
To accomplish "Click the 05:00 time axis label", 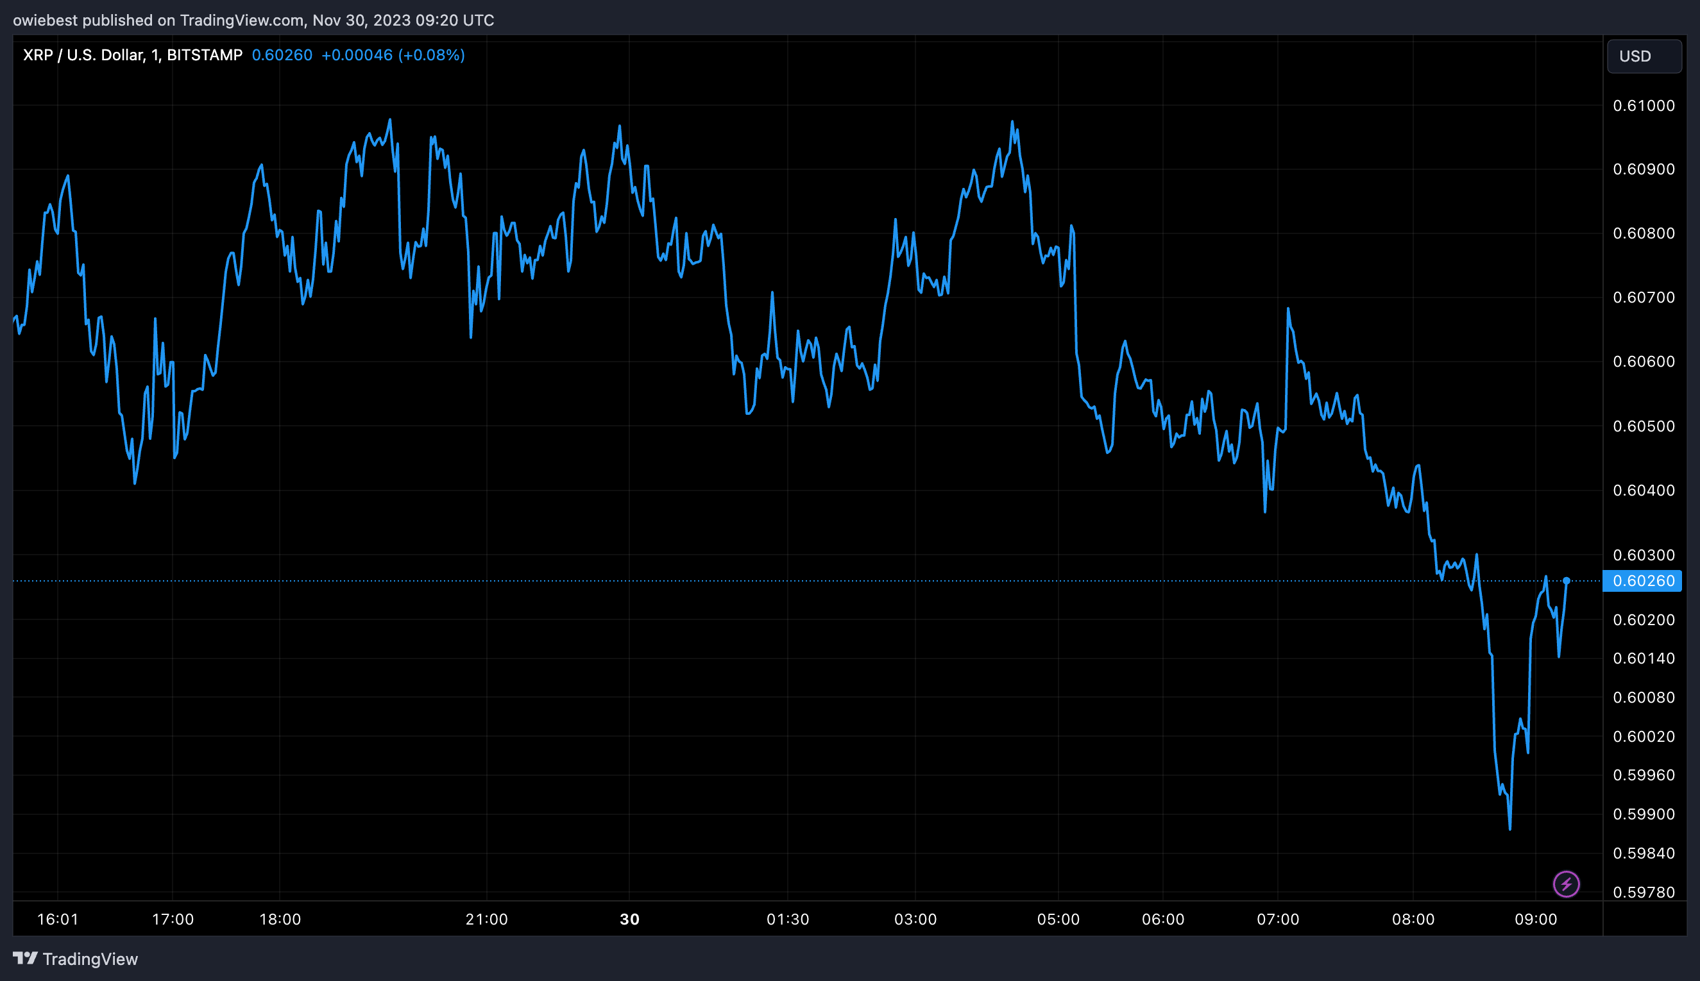I will click(x=1058, y=919).
